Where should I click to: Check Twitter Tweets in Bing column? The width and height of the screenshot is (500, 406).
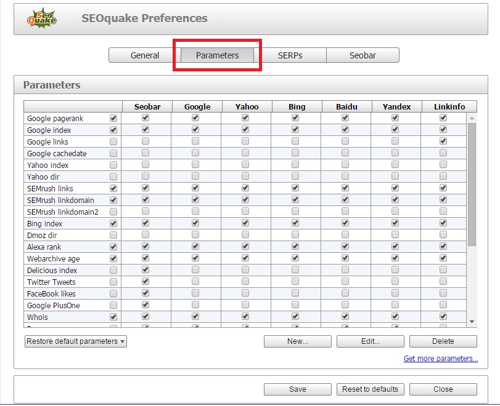(295, 282)
